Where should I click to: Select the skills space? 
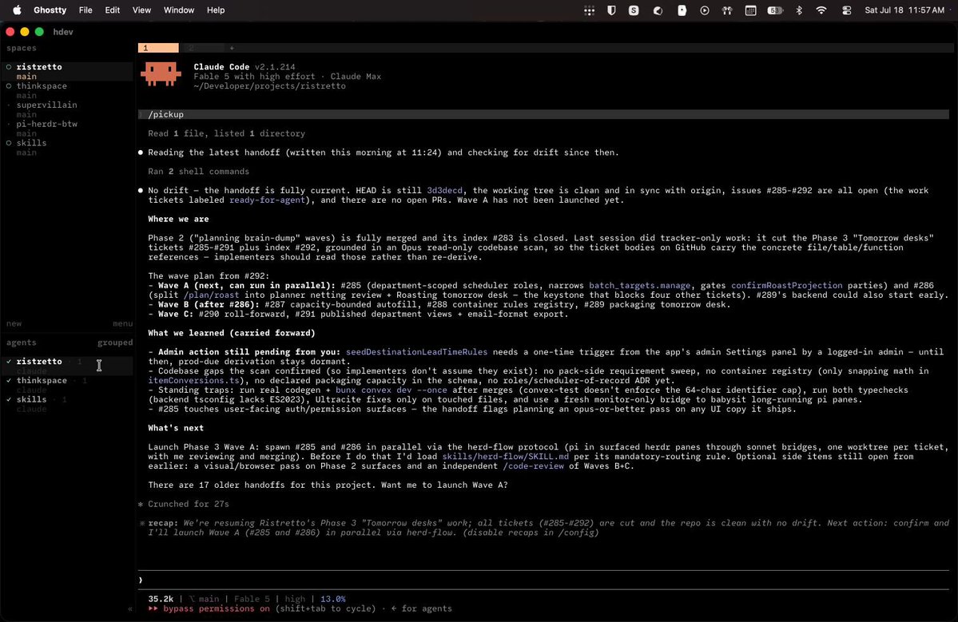click(31, 142)
